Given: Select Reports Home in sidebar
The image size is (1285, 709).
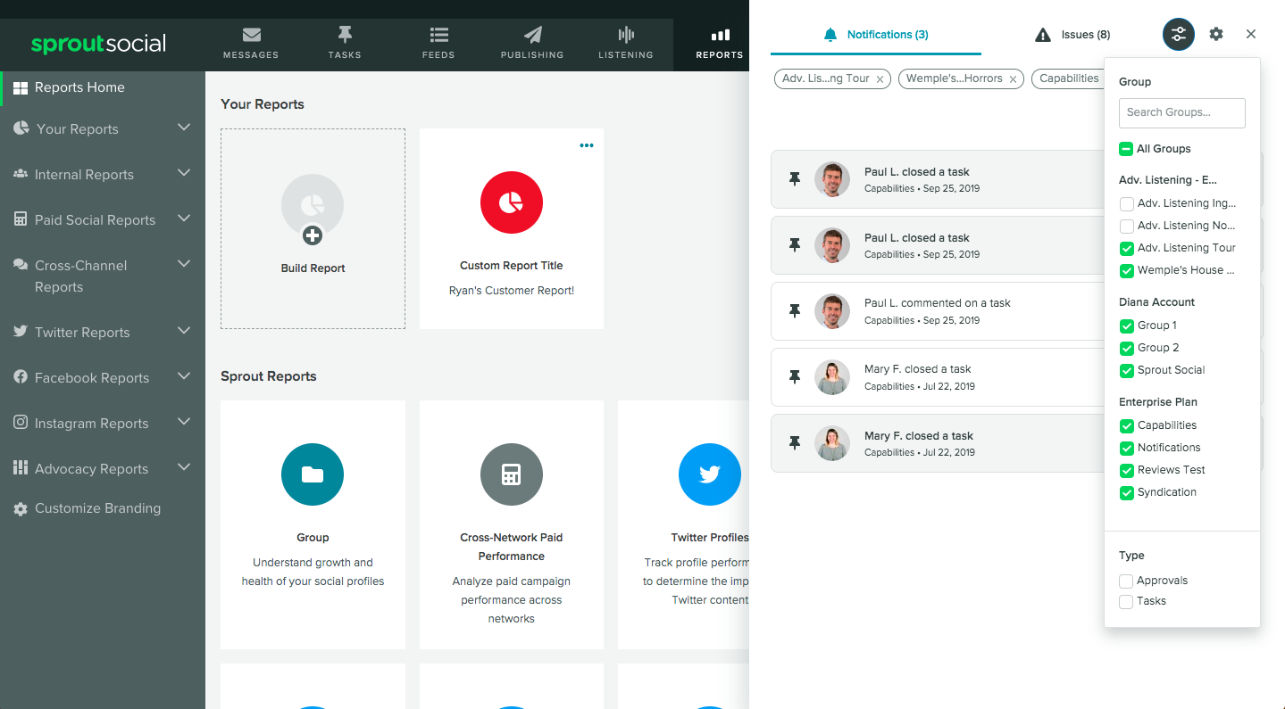Looking at the screenshot, I should tap(103, 87).
